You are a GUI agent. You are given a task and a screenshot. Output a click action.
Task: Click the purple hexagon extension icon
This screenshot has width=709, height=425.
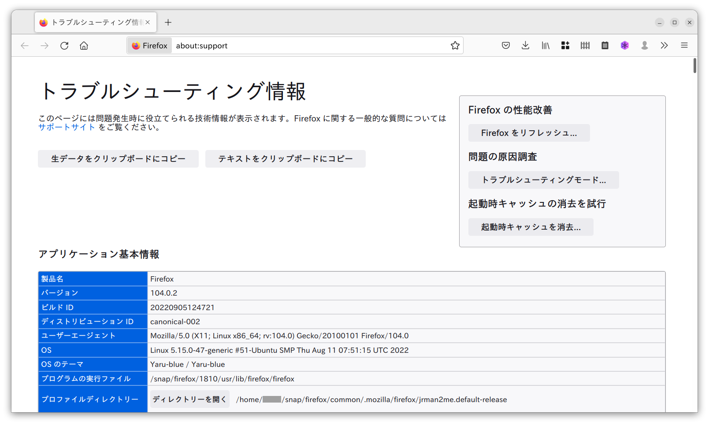point(625,45)
